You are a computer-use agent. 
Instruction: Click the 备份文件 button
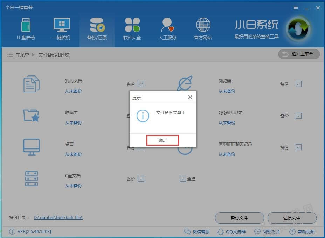240,218
